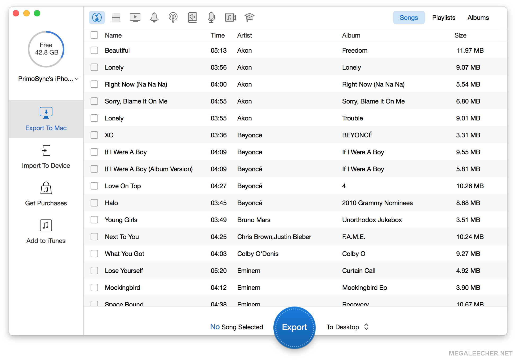
Task: Click the Import To Device icon
Action: pos(46,151)
